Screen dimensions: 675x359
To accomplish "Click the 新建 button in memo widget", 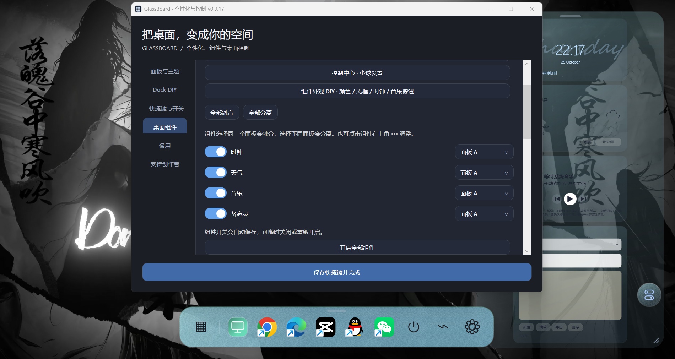I will [x=526, y=327].
